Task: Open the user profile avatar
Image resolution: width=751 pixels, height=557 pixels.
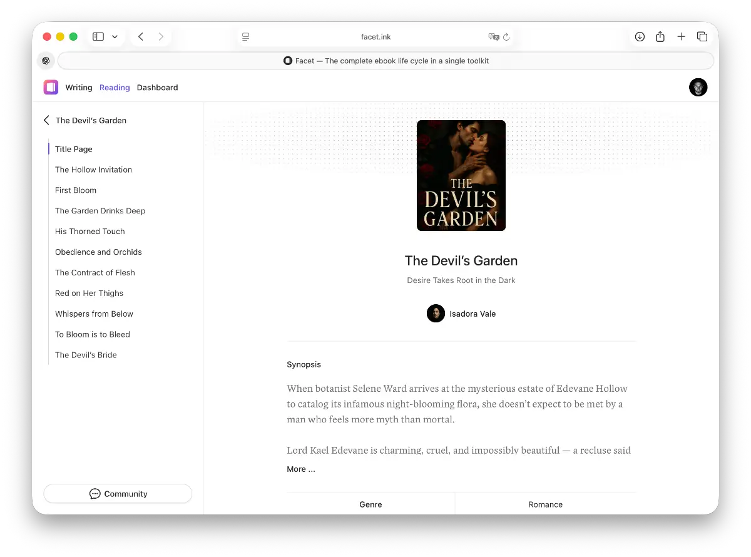Action: pyautogui.click(x=698, y=88)
